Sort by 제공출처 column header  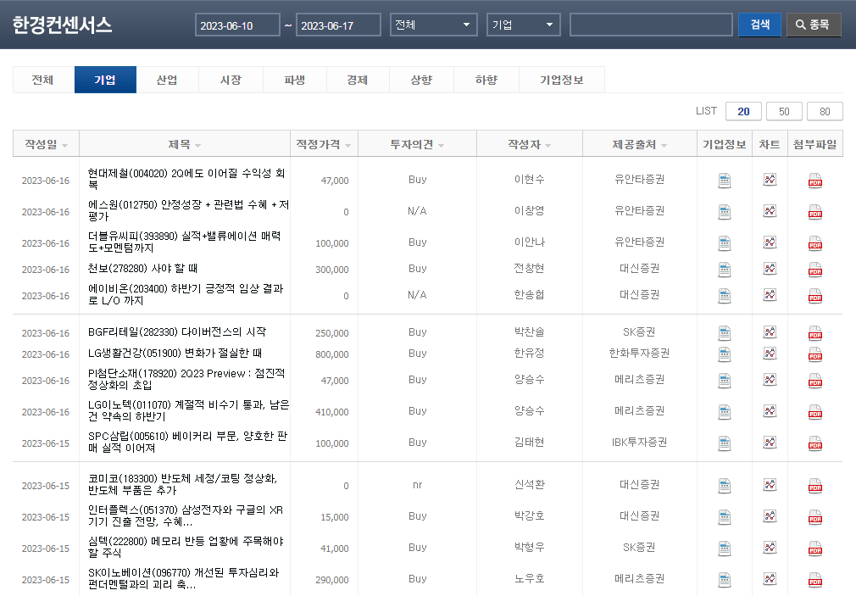click(x=640, y=144)
